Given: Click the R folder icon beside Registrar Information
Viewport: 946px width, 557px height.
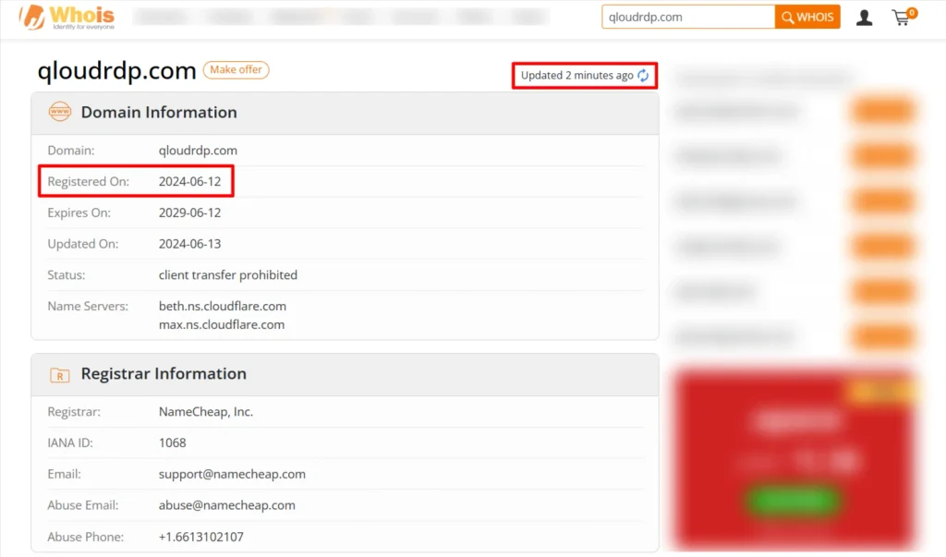Looking at the screenshot, I should (x=60, y=375).
